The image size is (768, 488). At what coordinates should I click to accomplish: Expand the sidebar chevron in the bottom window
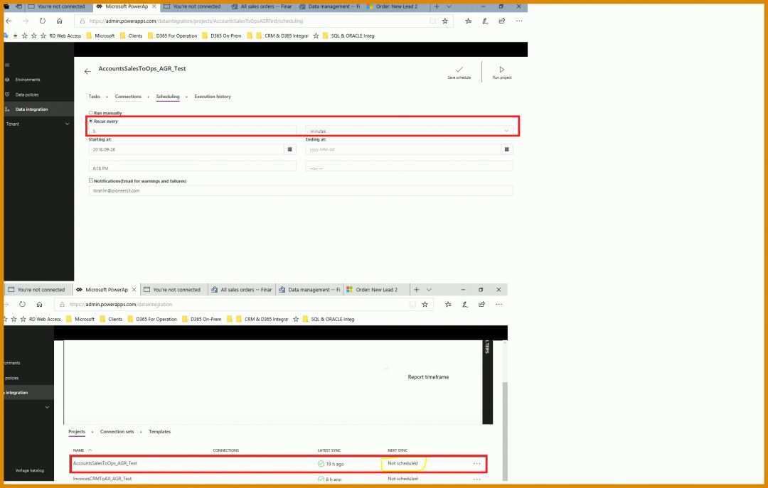(x=47, y=407)
